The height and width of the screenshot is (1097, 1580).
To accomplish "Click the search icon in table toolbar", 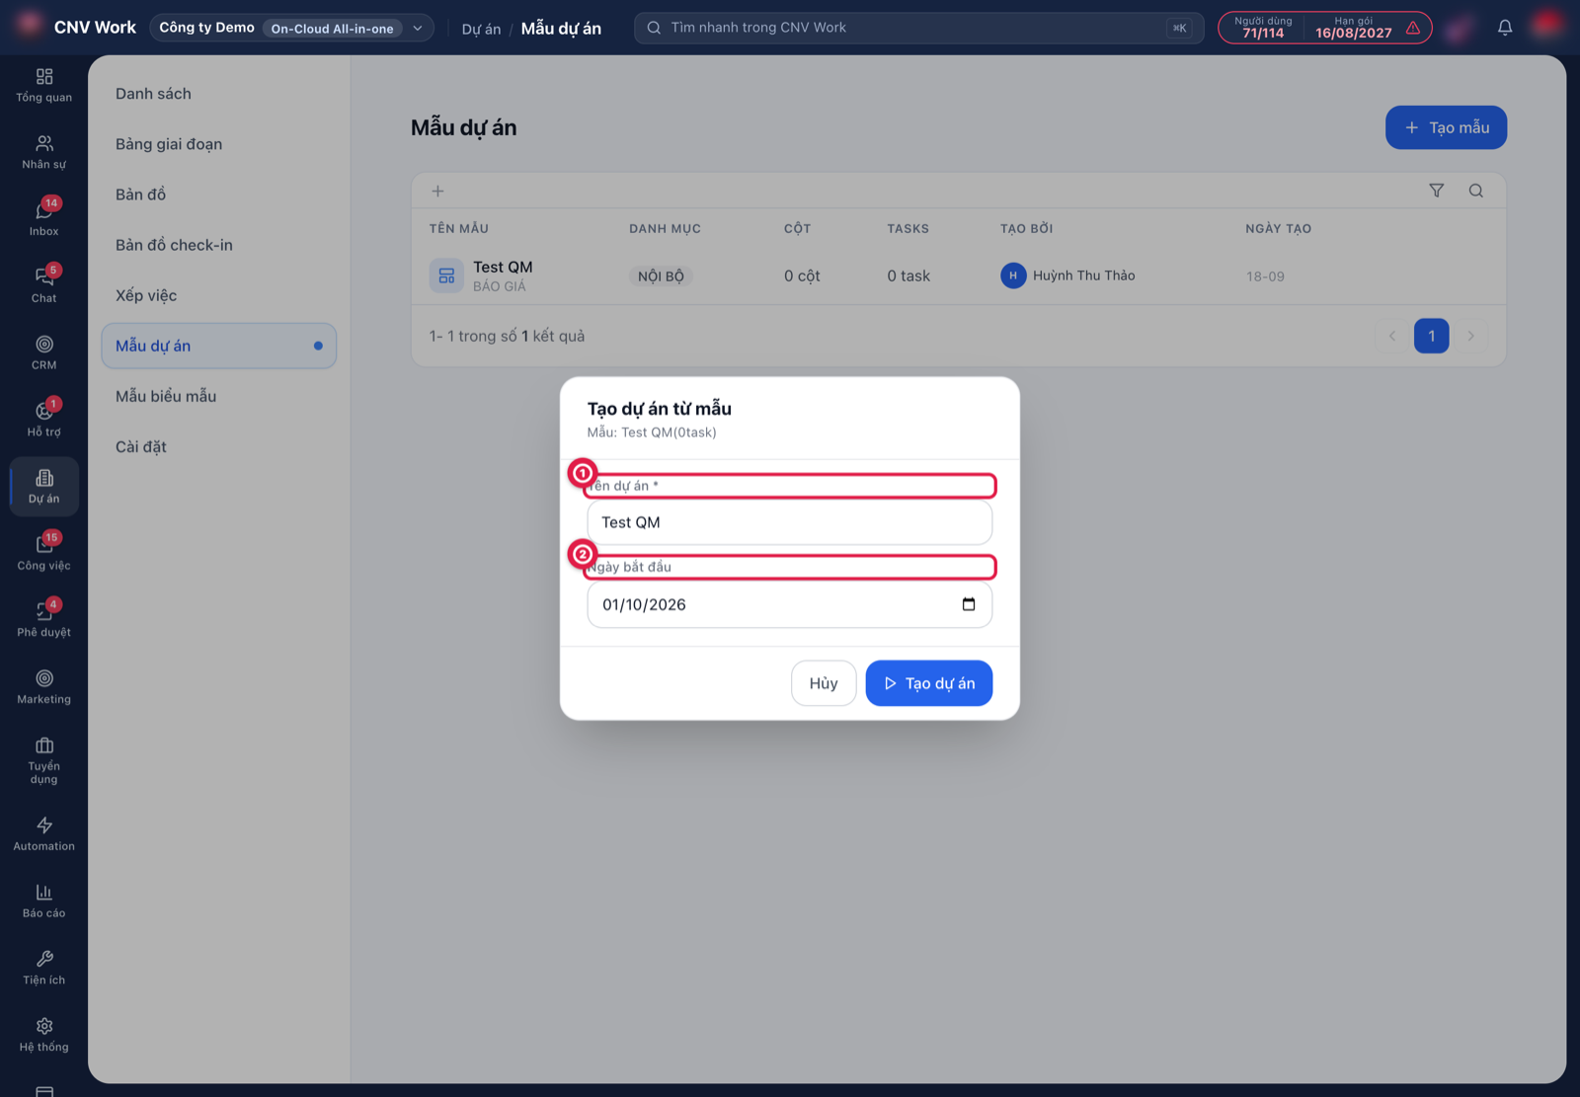I will [x=1475, y=191].
